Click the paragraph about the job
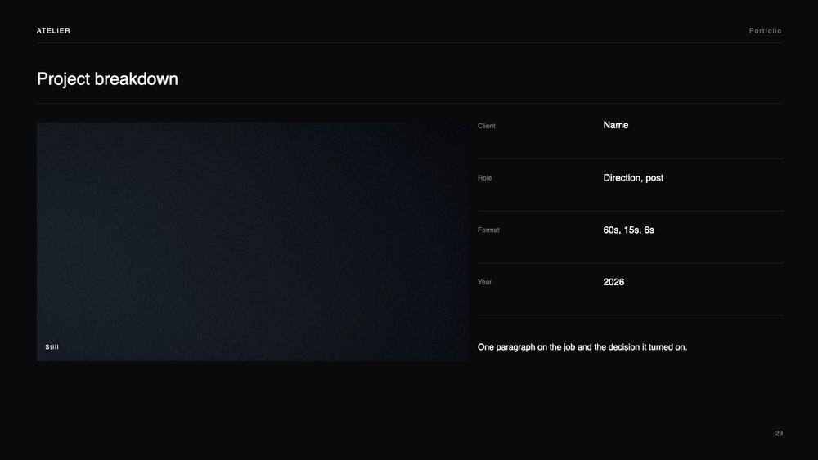This screenshot has width=818, height=460. point(582,347)
